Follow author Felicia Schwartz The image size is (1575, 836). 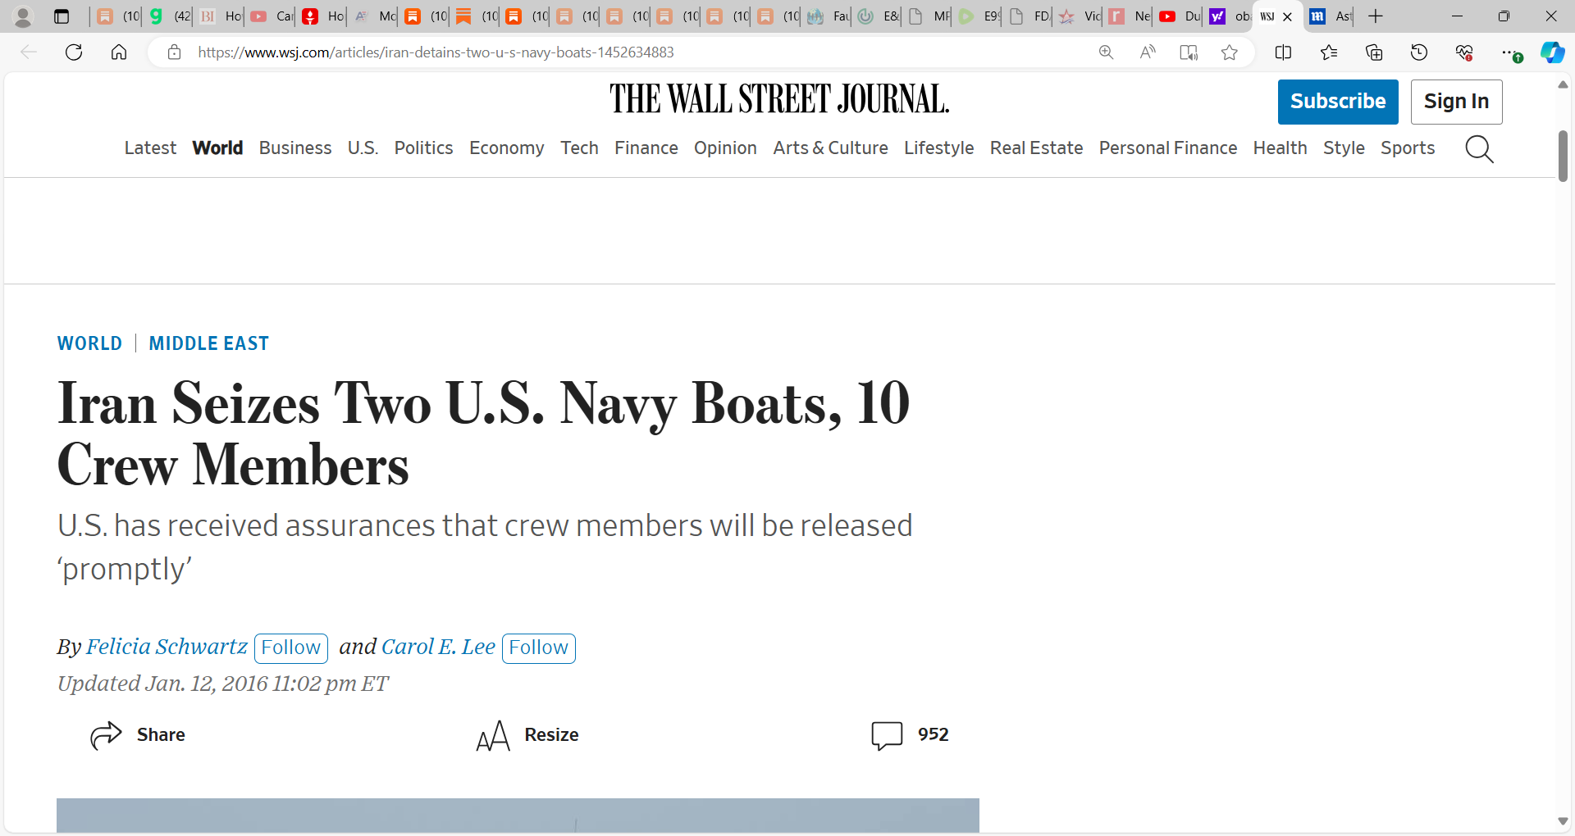(x=290, y=648)
